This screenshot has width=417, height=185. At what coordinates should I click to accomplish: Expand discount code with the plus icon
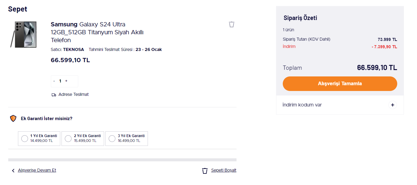click(x=393, y=105)
